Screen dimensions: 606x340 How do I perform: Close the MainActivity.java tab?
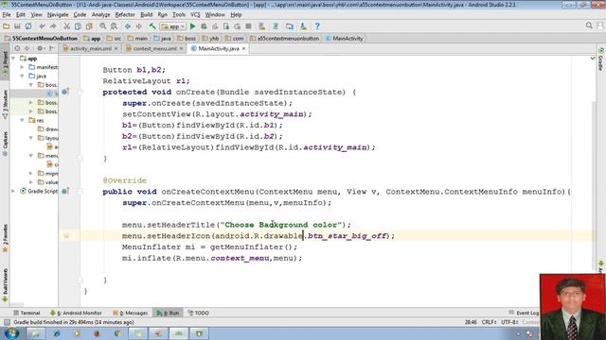pos(244,48)
